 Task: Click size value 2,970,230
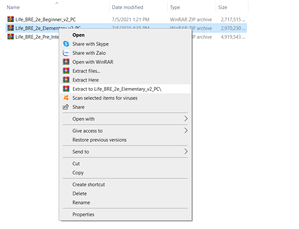(x=233, y=28)
